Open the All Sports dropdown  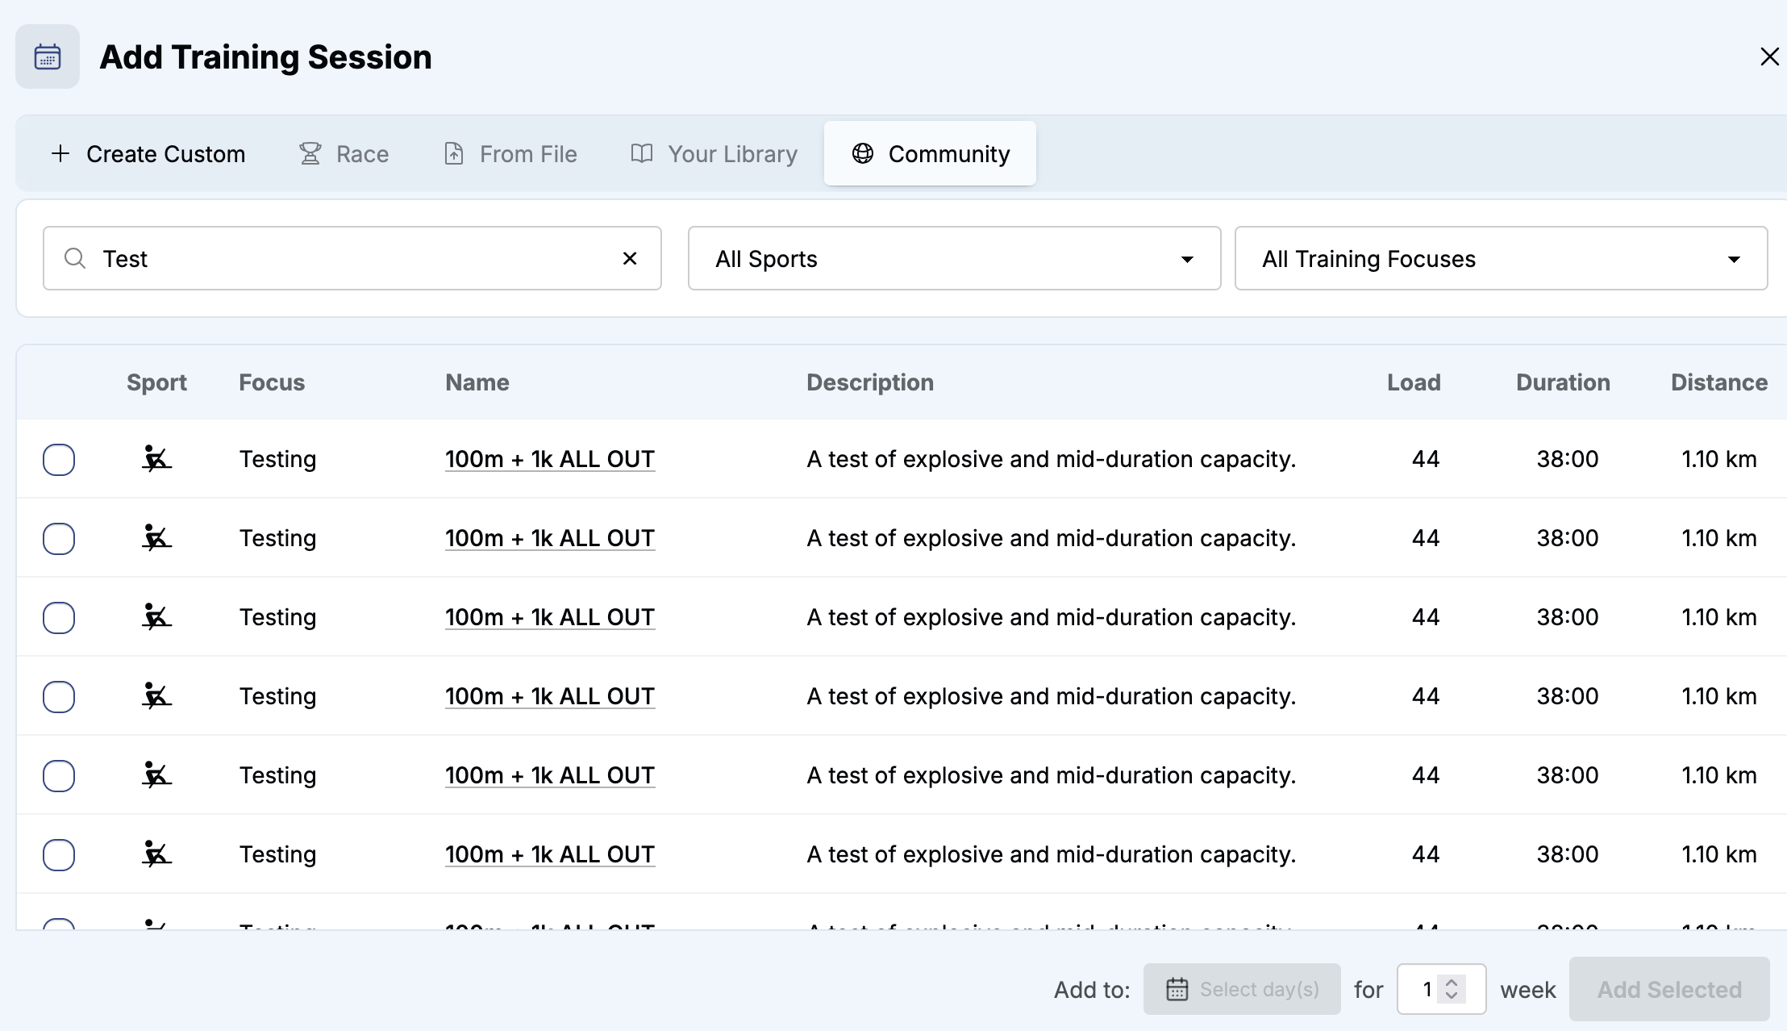click(954, 258)
